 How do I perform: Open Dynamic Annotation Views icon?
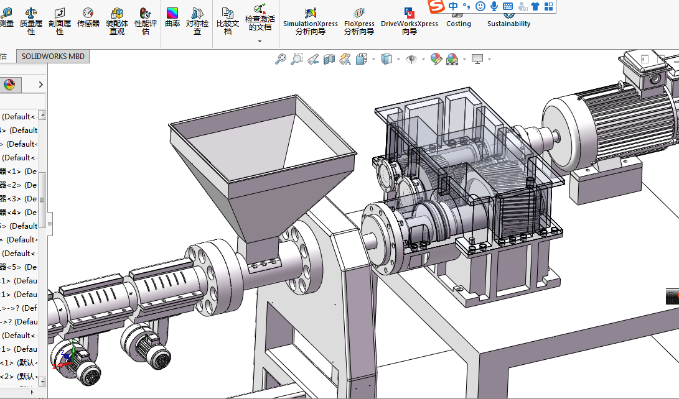pyautogui.click(x=345, y=59)
